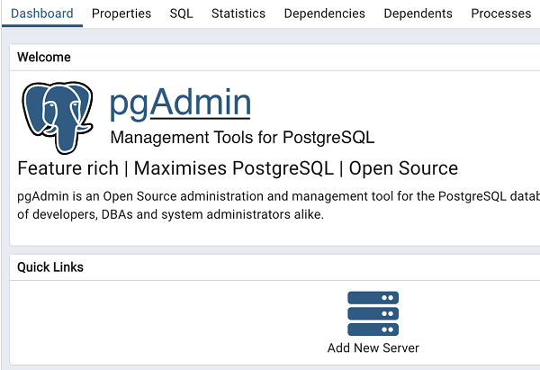This screenshot has width=540, height=370.
Task: Switch to the Dashboard tab
Action: pos(42,14)
